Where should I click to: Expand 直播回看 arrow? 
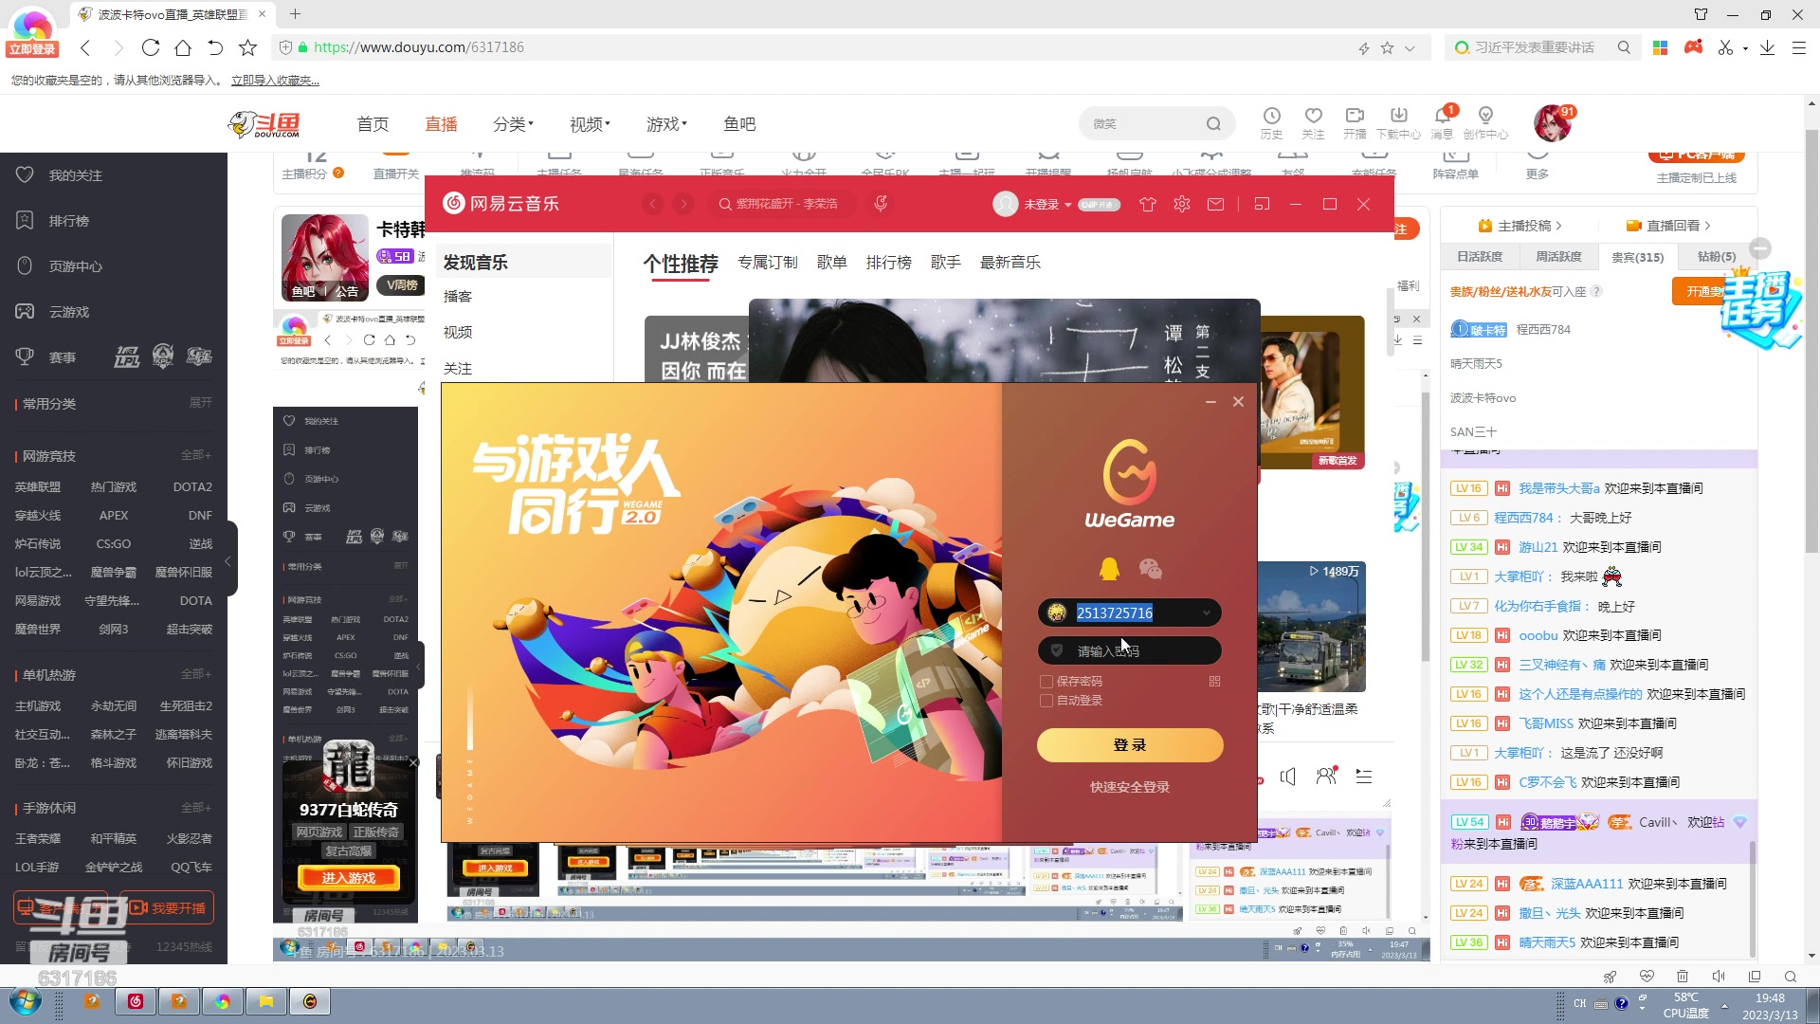1707,226
